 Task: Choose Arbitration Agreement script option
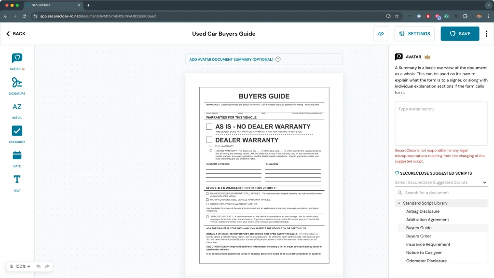(x=427, y=220)
